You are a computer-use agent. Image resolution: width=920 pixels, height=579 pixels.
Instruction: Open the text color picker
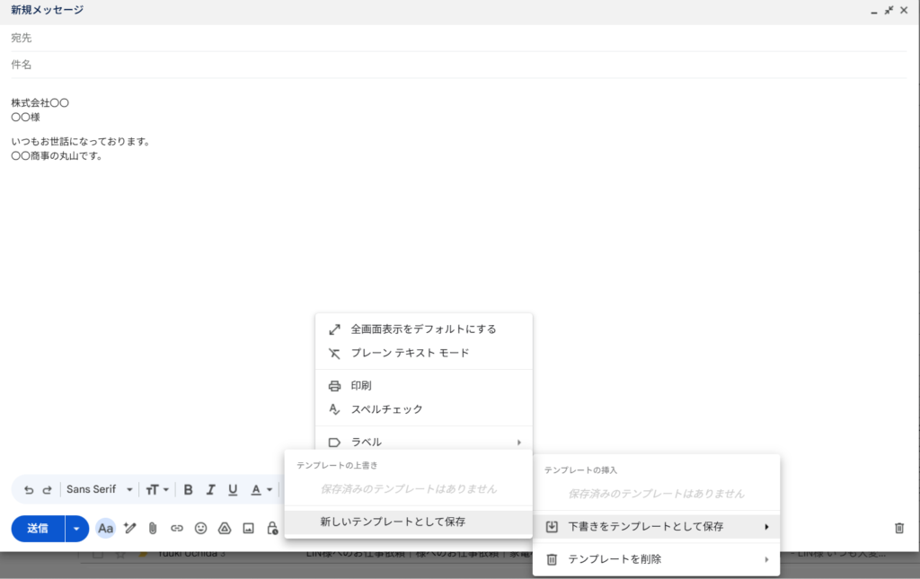(261, 490)
